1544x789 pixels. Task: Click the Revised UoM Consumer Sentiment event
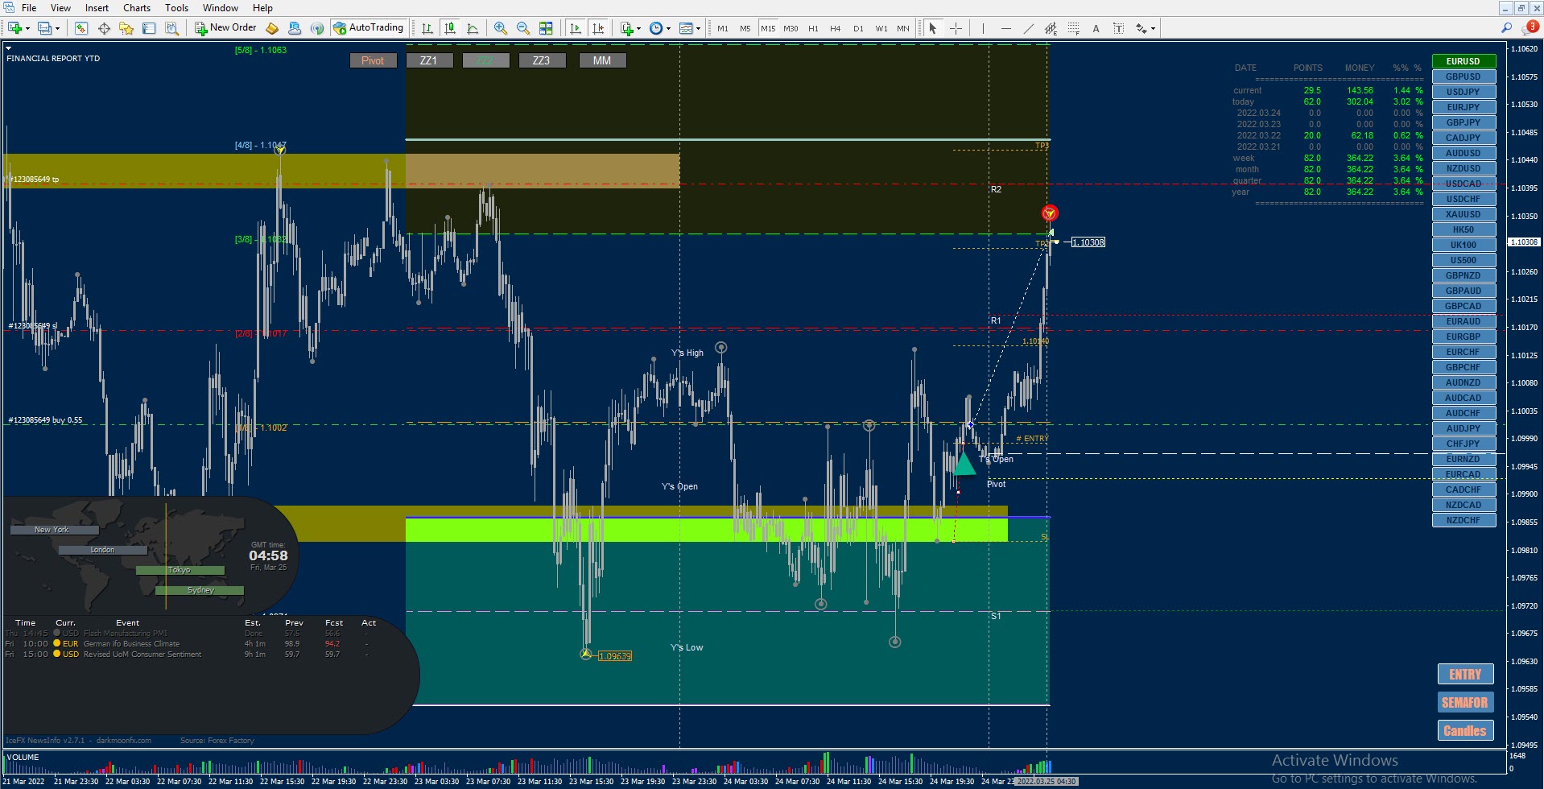click(142, 655)
